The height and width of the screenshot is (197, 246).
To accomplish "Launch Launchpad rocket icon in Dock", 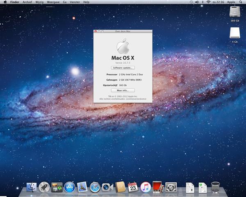I will (x=44, y=187).
